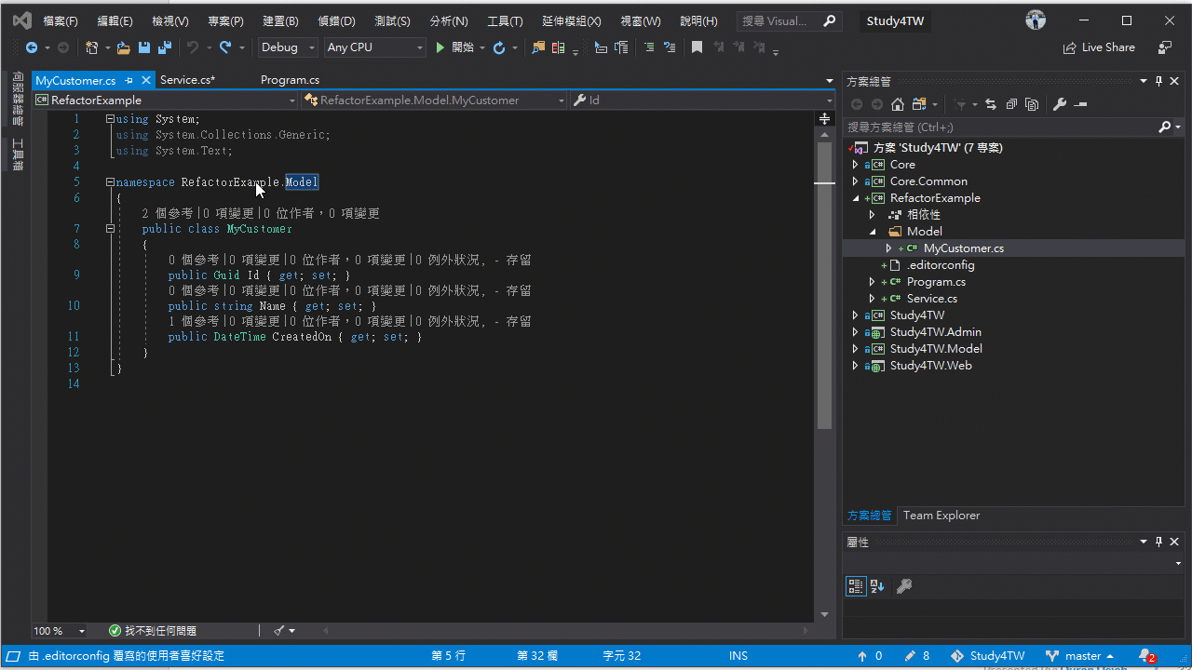The image size is (1192, 670).
Task: Toggle the MyCustomer class outline collapse
Action: pyautogui.click(x=109, y=228)
